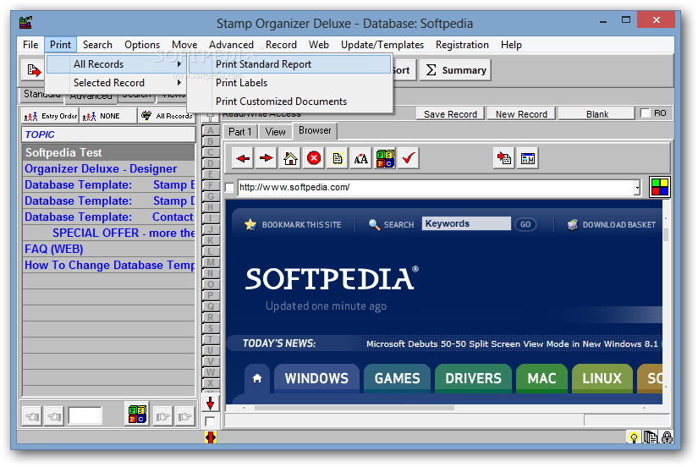Screen dimensions: 698x467
Task: Toggle the RO read-only checkbox
Action: click(645, 113)
